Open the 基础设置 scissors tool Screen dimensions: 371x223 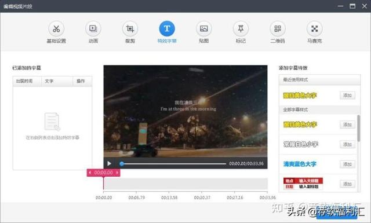[56, 29]
